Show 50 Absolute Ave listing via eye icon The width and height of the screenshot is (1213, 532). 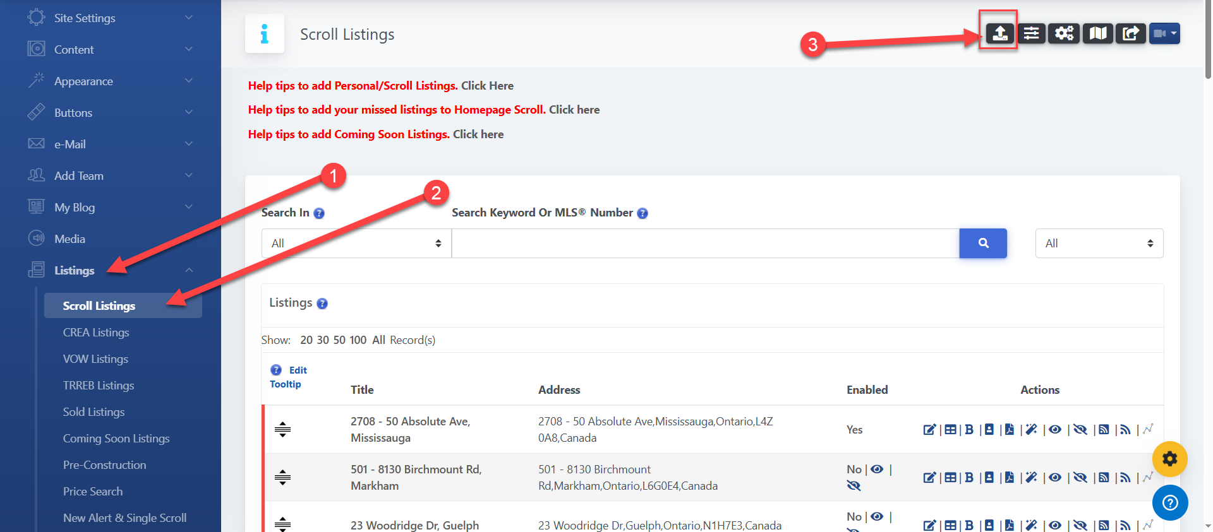click(1055, 430)
